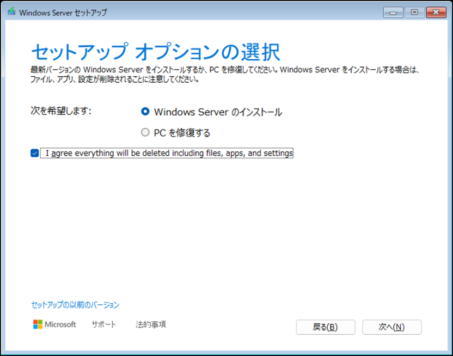
Task: Open セットアップの以前のバージョン link
Action: (75, 305)
